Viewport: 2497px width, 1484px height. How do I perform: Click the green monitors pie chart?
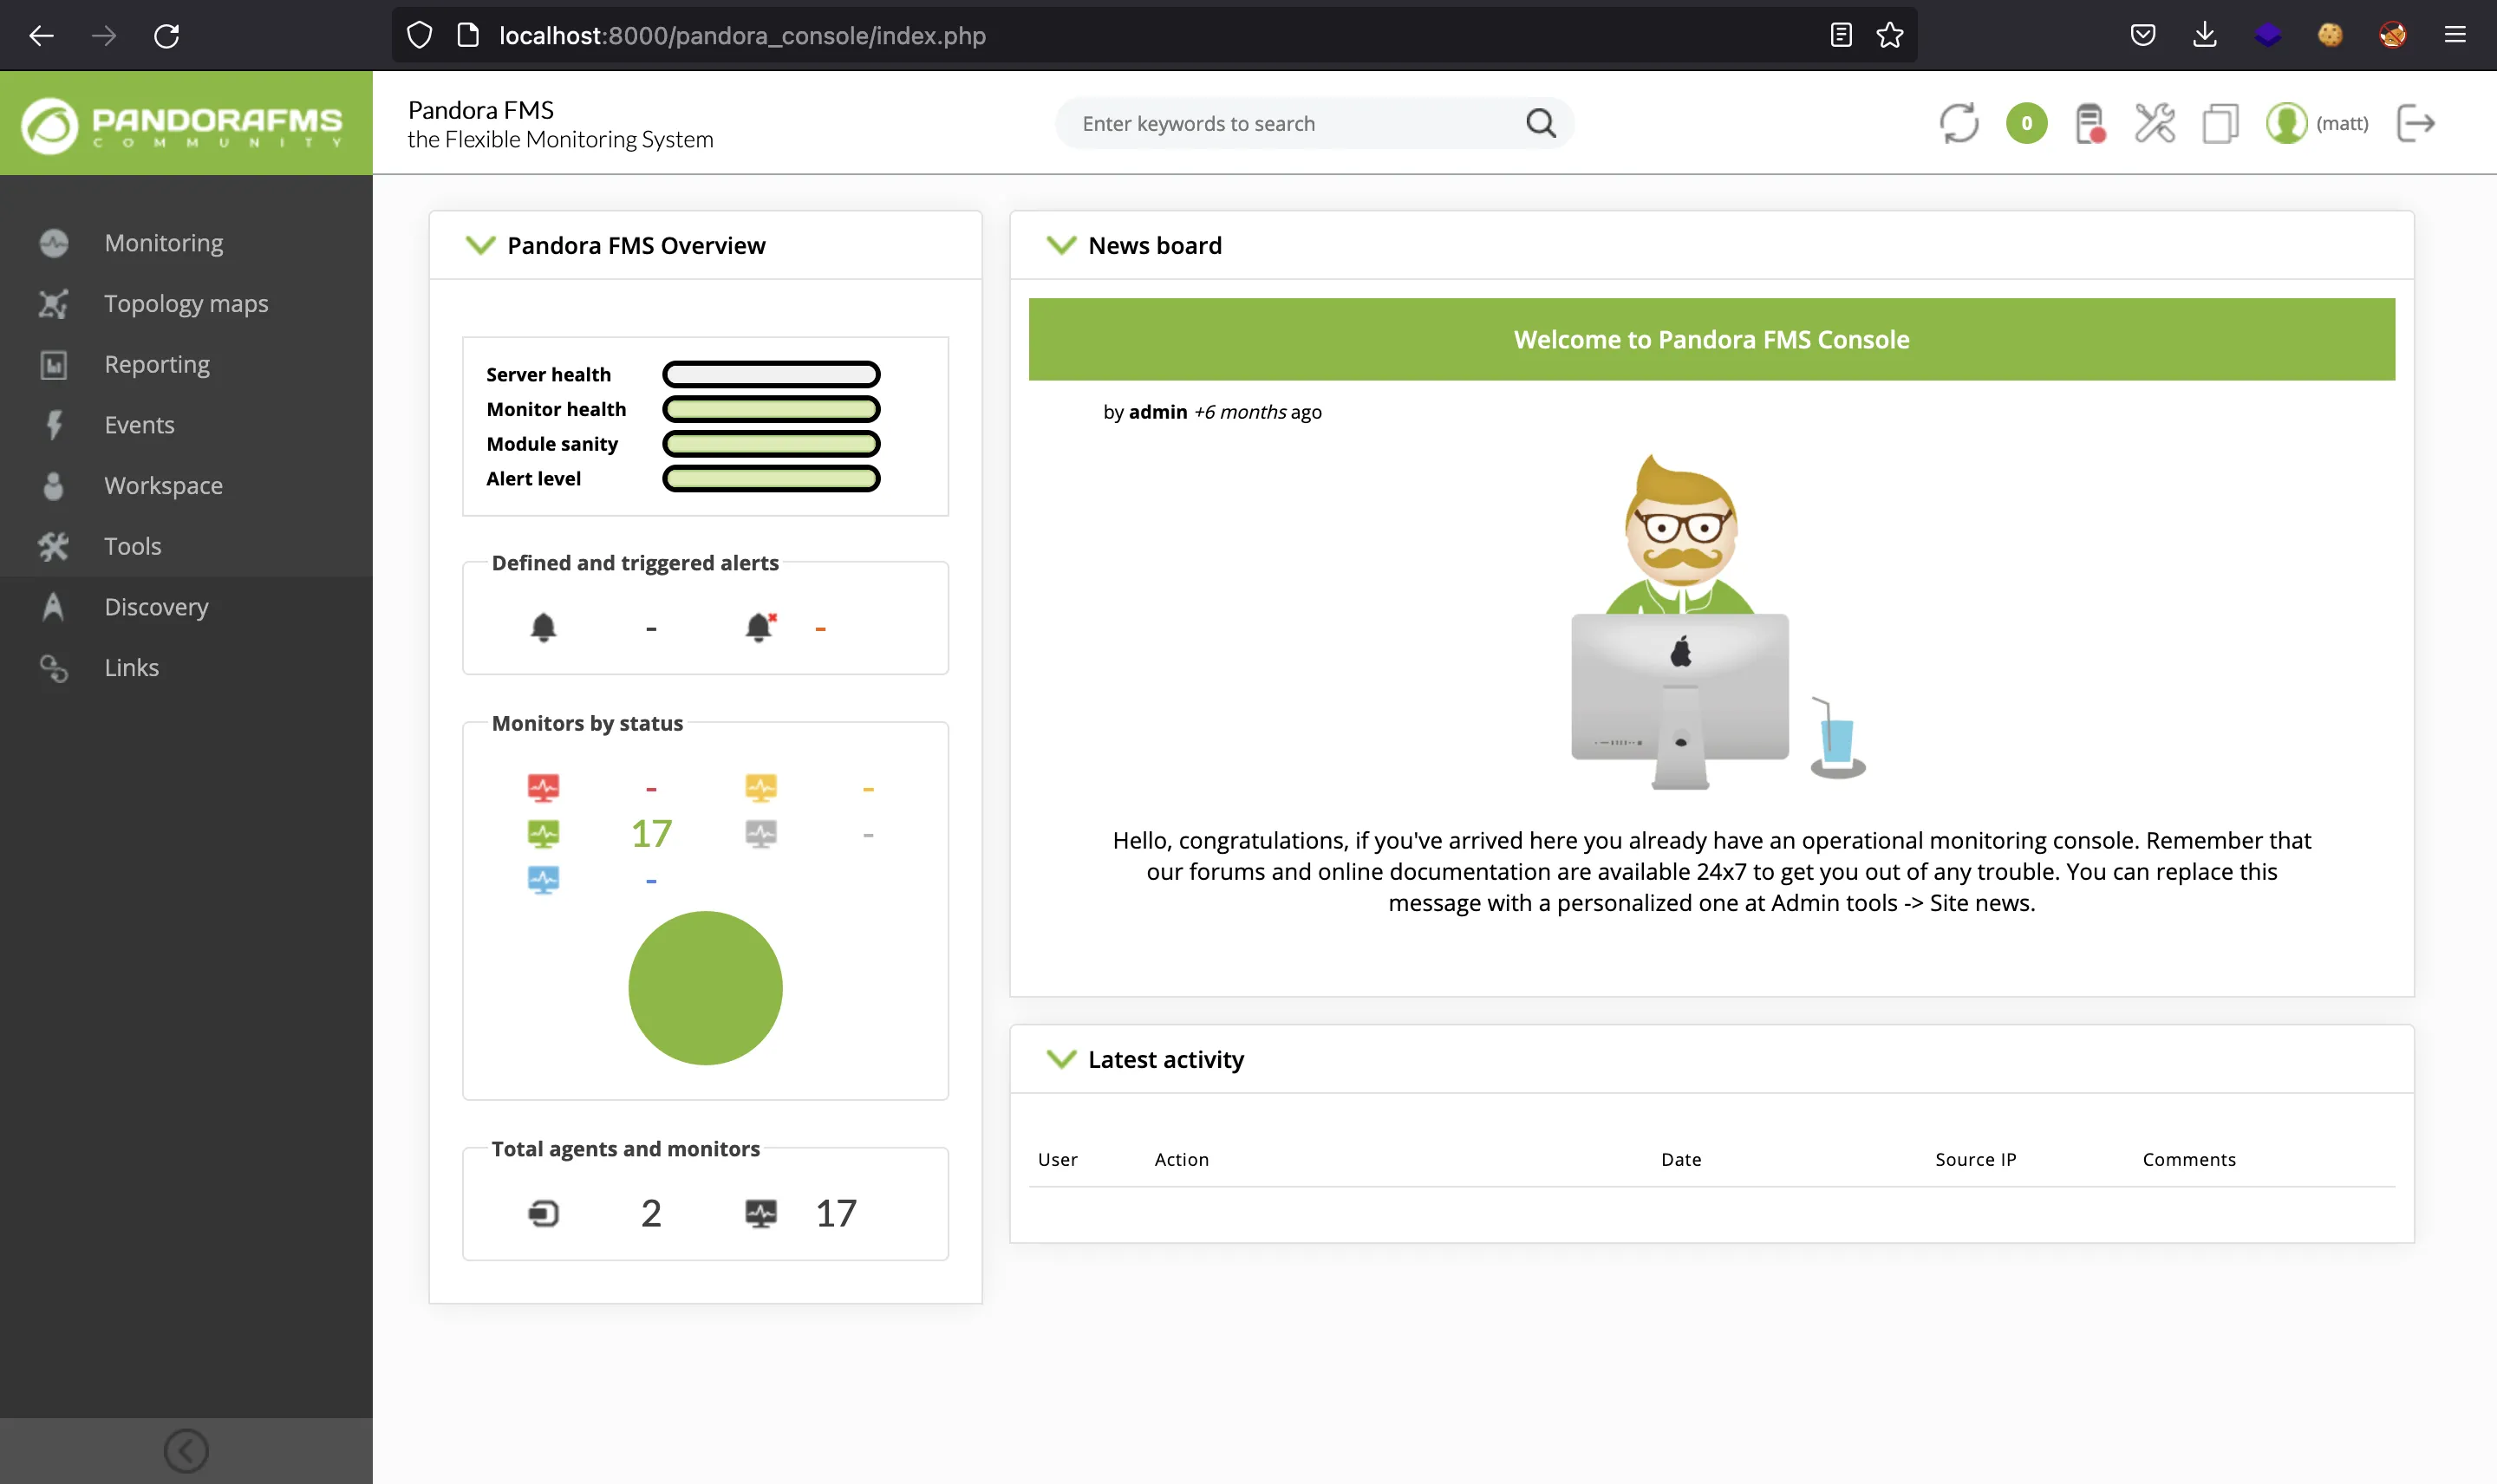(x=705, y=988)
